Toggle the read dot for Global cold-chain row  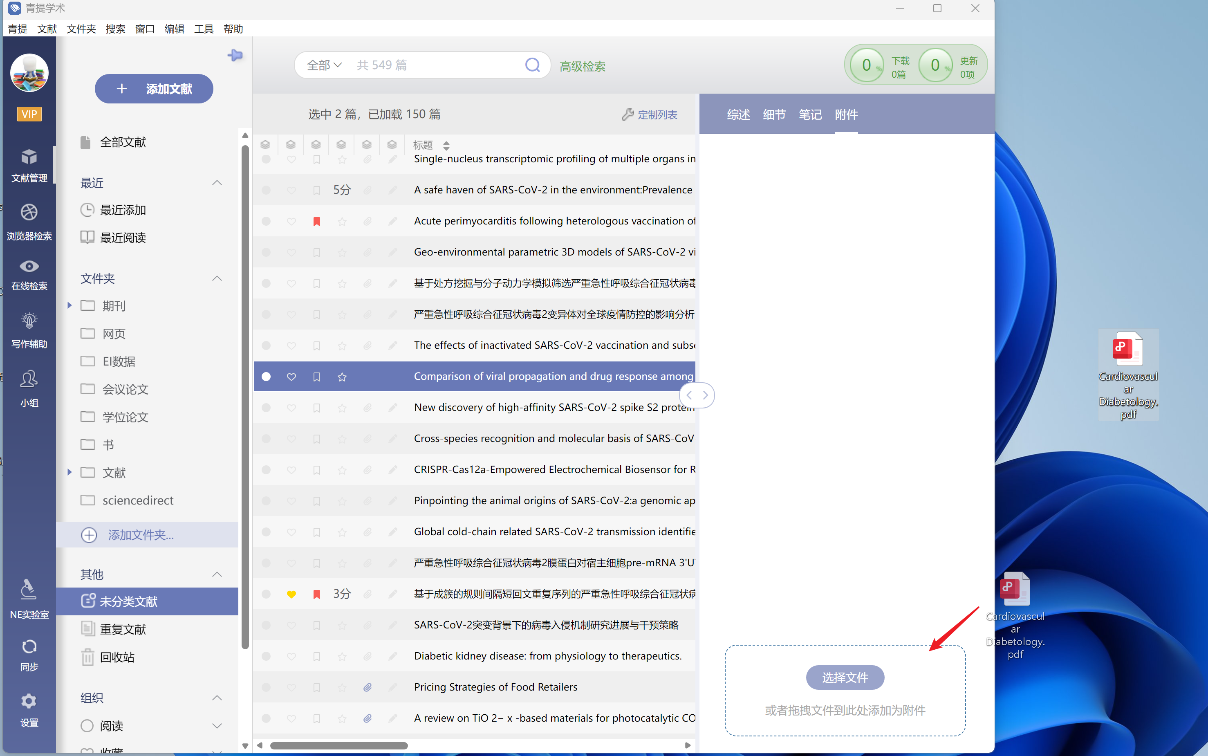(266, 532)
